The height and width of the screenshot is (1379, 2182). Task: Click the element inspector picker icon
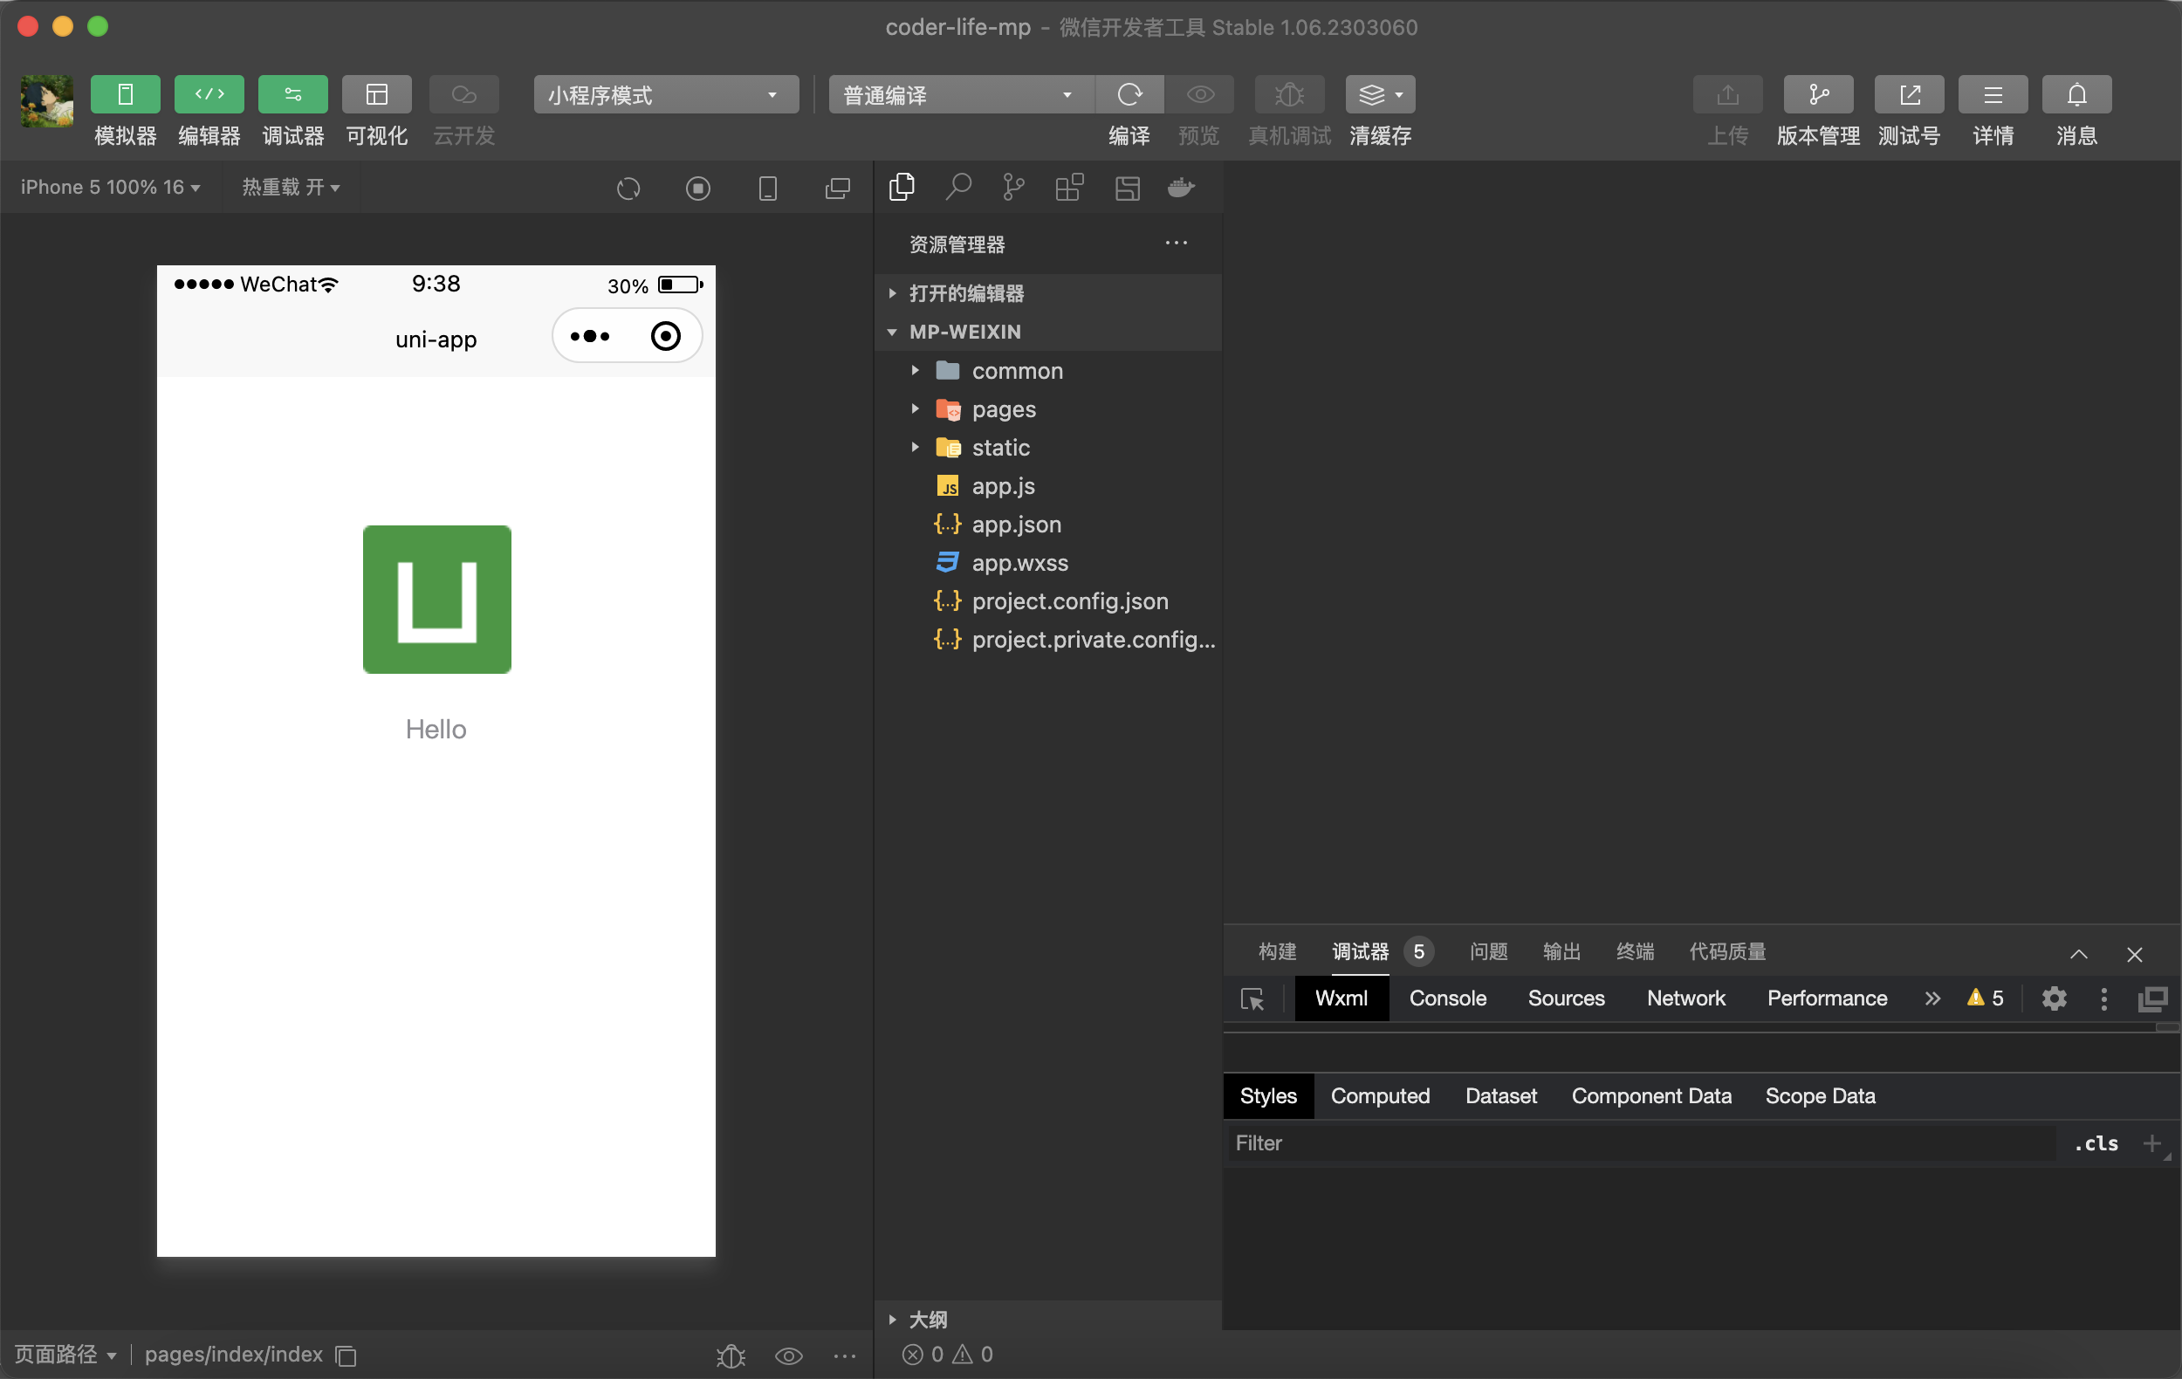(x=1252, y=998)
